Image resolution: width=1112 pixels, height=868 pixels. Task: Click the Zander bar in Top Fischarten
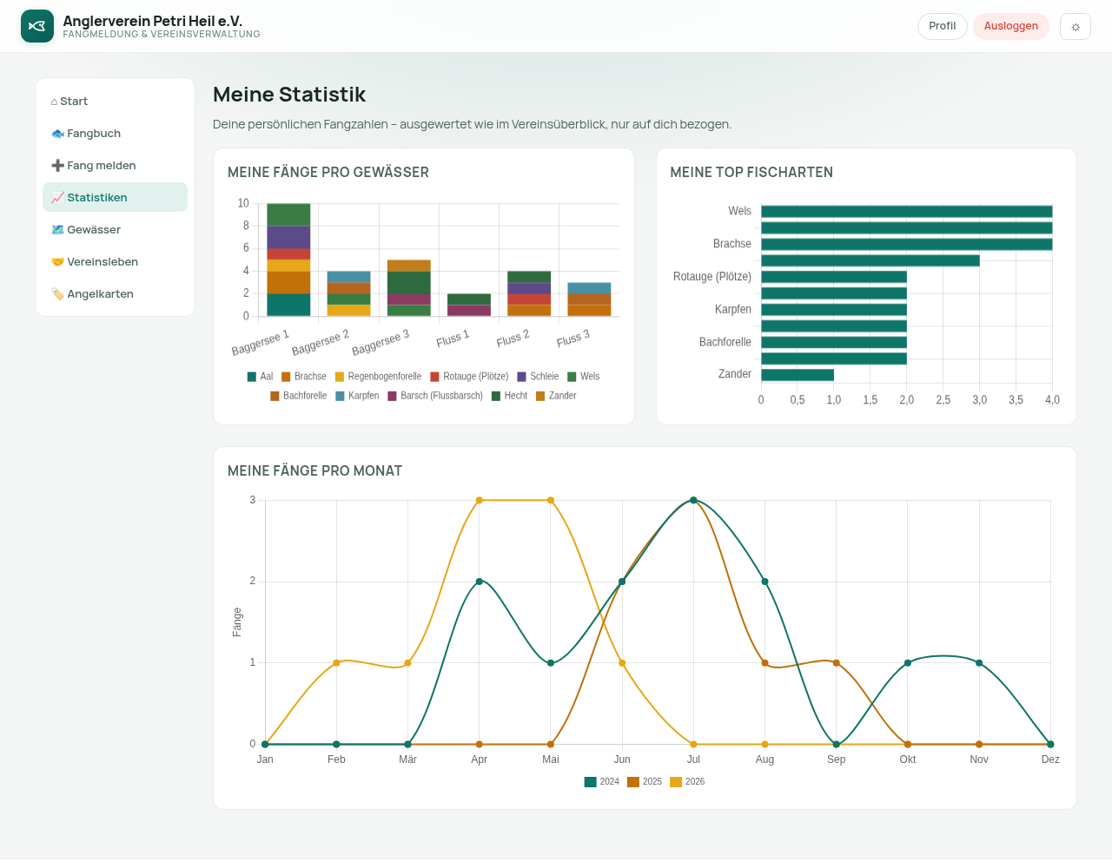click(x=798, y=375)
